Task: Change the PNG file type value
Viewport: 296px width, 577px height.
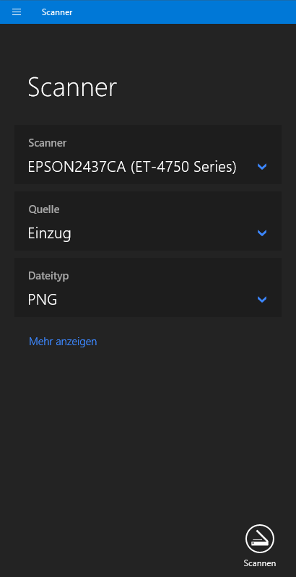Action: tap(43, 300)
